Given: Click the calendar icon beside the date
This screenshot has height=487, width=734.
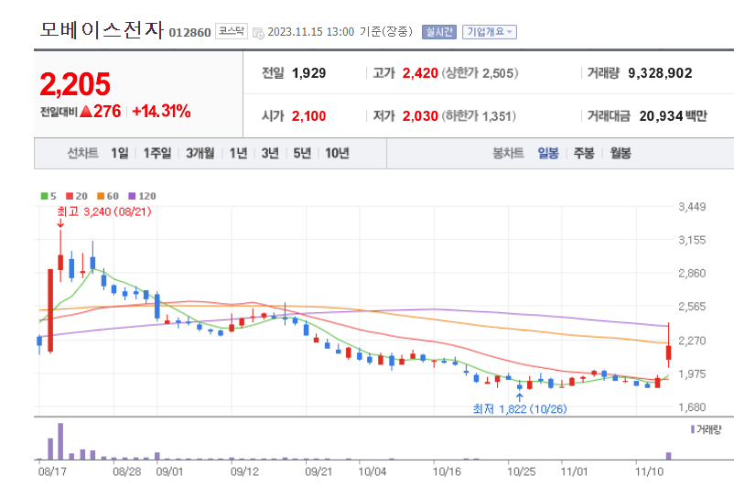Looking at the screenshot, I should pos(258,33).
